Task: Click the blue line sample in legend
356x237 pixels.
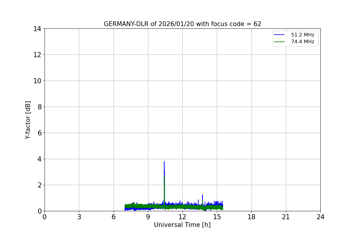Action: tap(279, 35)
